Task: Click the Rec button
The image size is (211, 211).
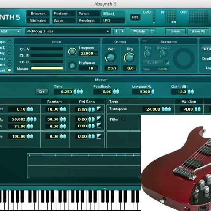Action: (135, 17)
